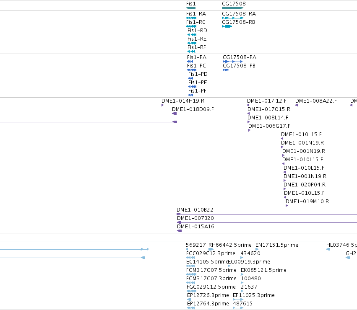Screen dimensions: 357x310
Task: Click the 434620 feature label
Action: point(250,253)
